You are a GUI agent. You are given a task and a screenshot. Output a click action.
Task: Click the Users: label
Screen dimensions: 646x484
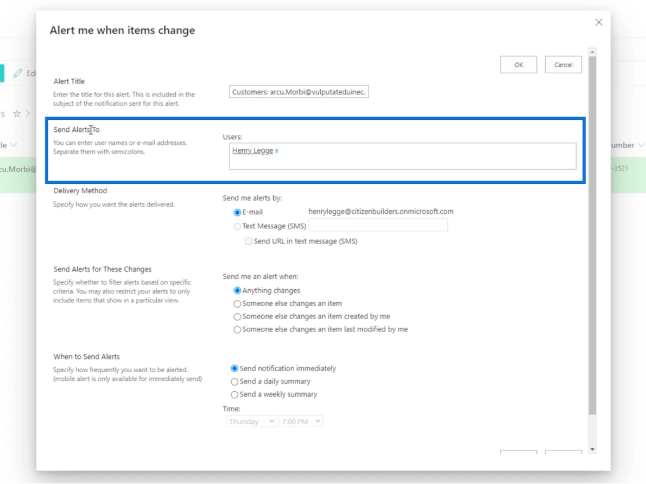coord(232,137)
